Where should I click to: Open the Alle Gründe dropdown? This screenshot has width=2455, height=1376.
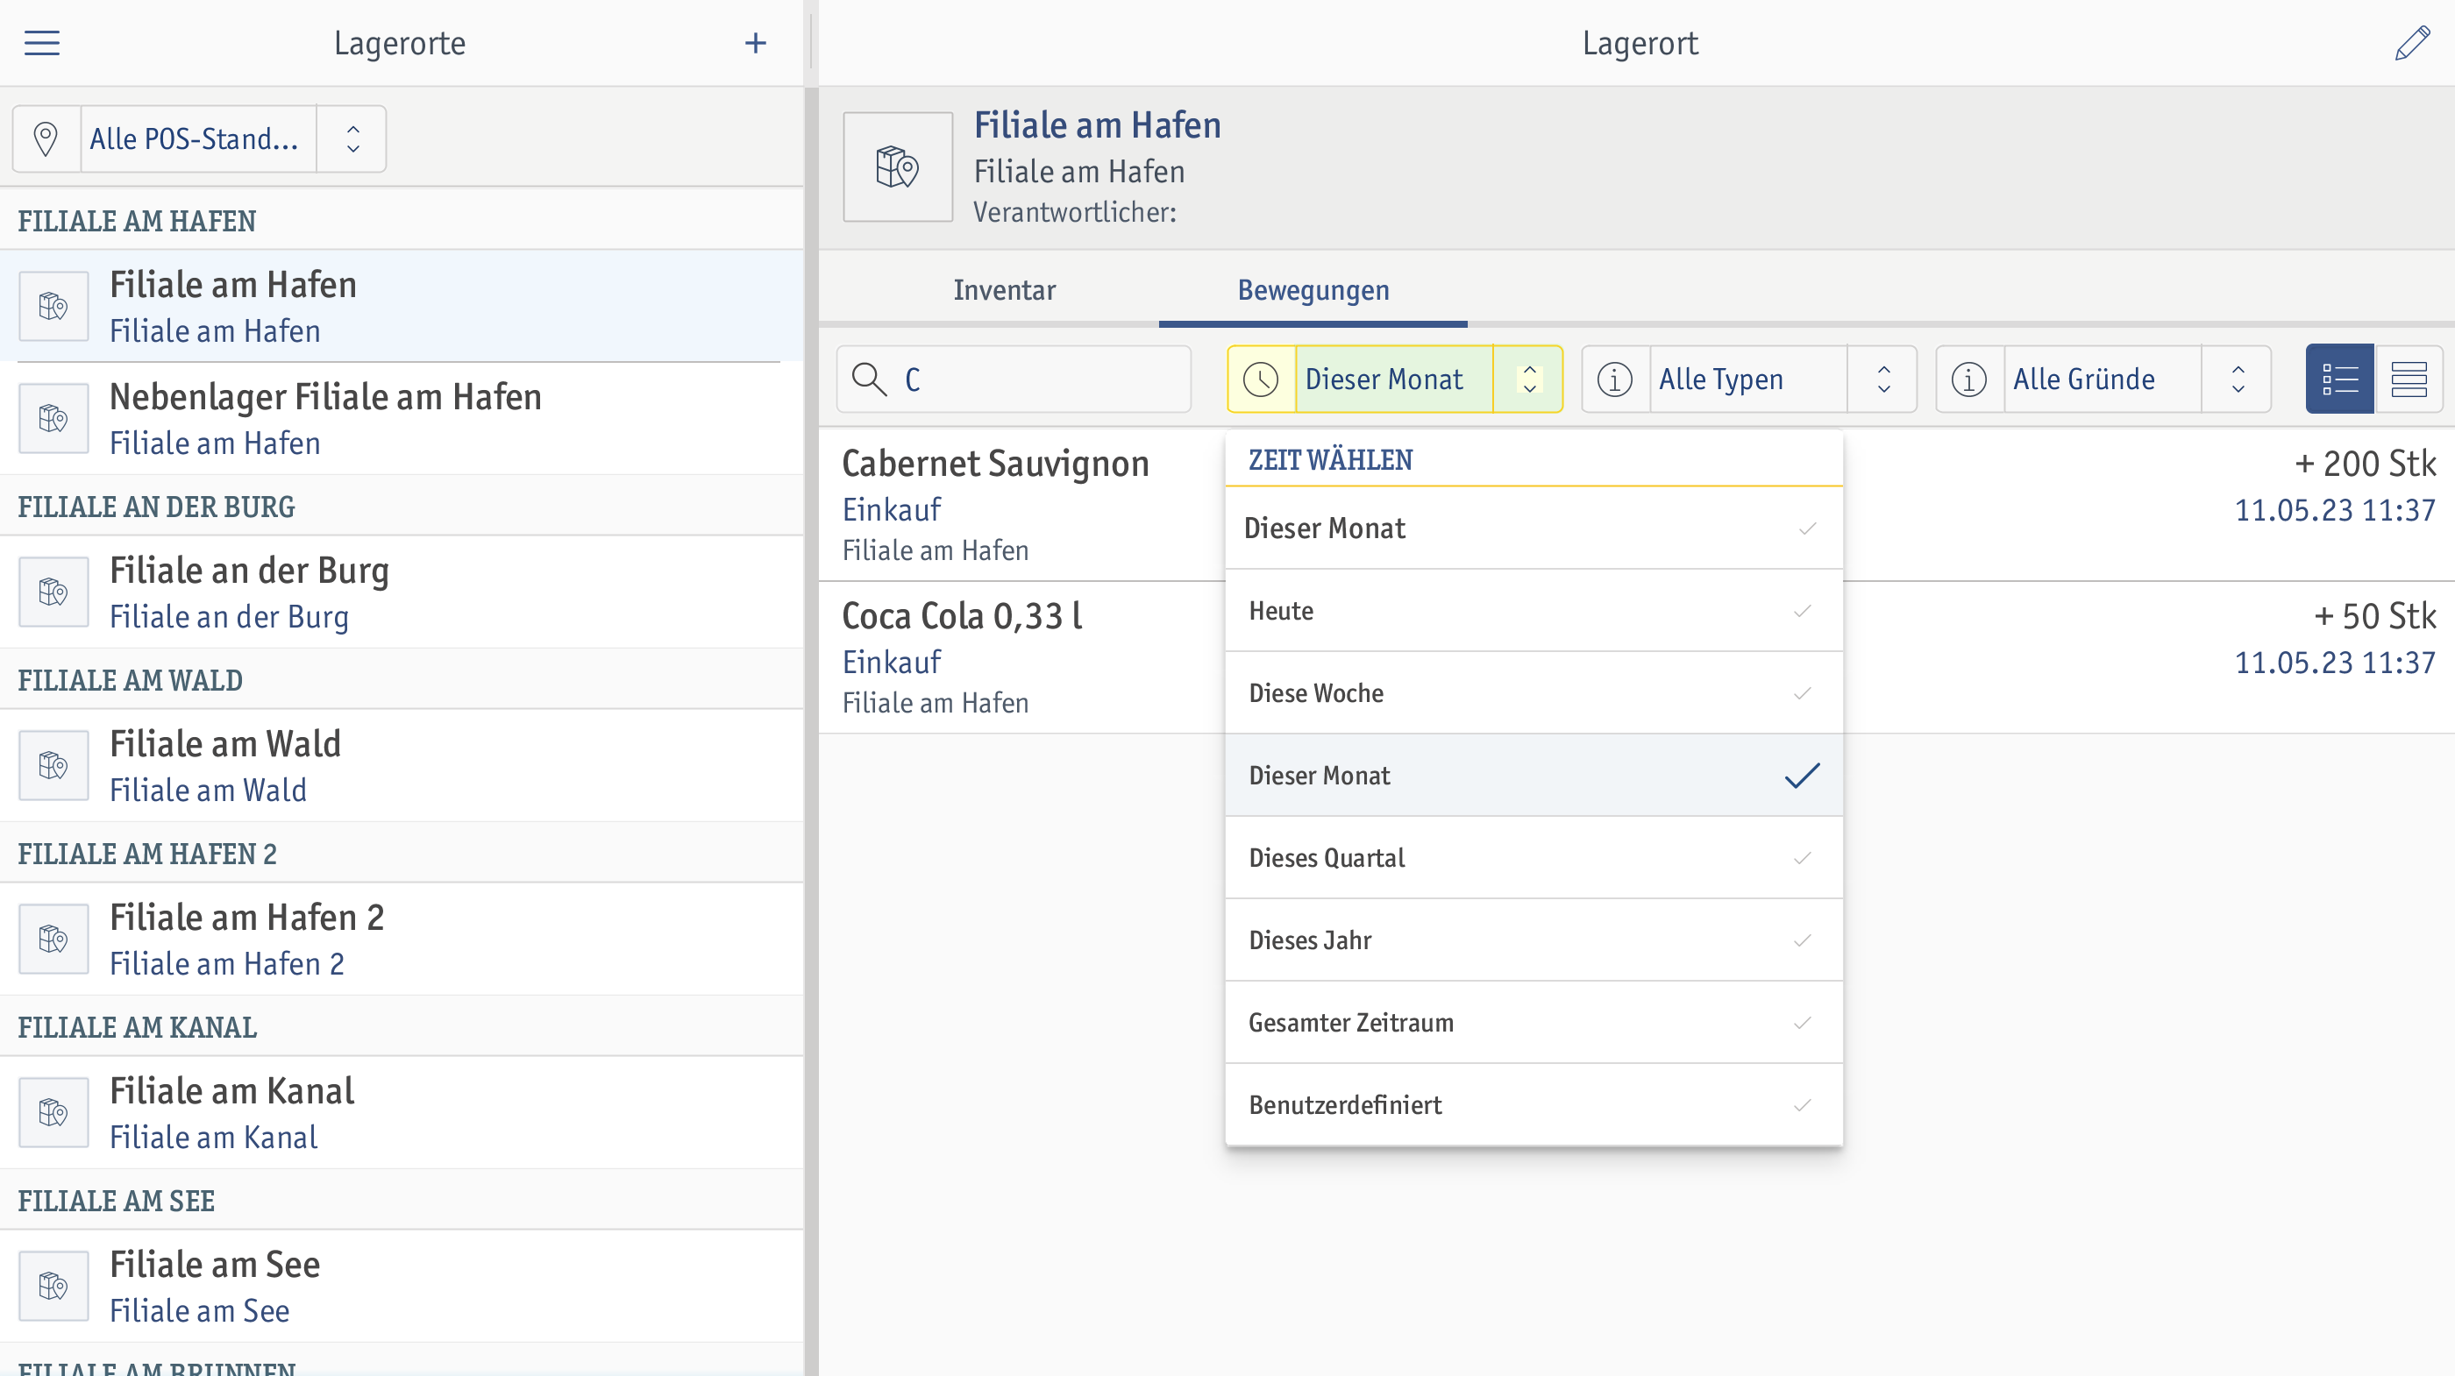(2103, 379)
